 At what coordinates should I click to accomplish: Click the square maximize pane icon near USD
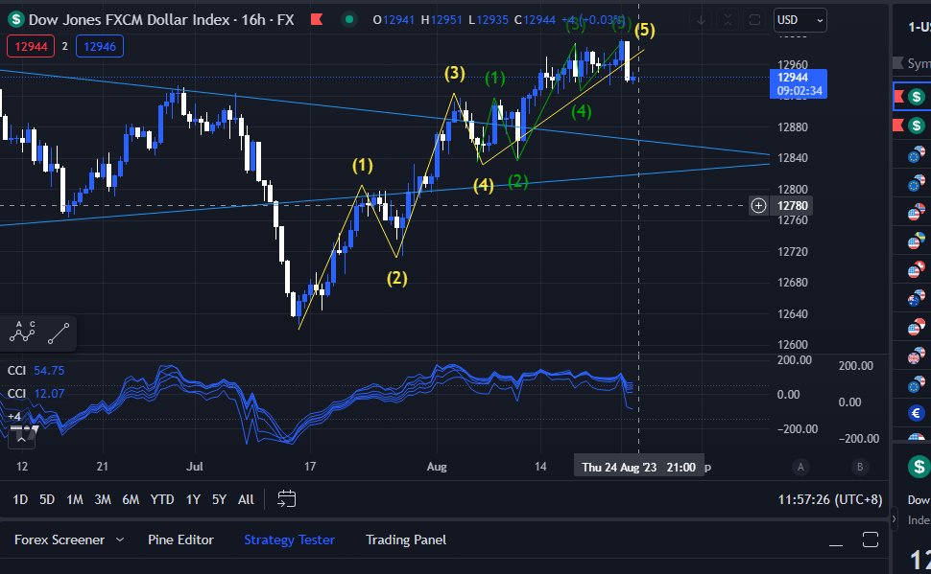[754, 20]
